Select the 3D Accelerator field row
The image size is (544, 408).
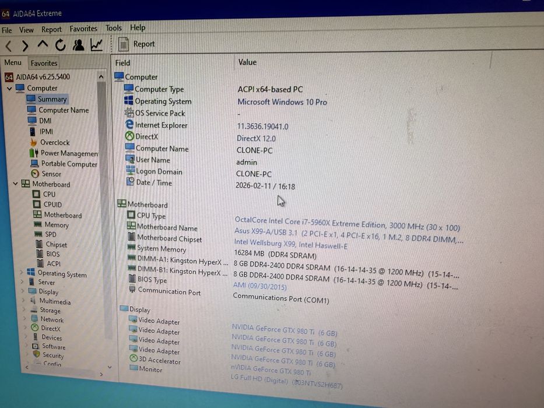155,360
